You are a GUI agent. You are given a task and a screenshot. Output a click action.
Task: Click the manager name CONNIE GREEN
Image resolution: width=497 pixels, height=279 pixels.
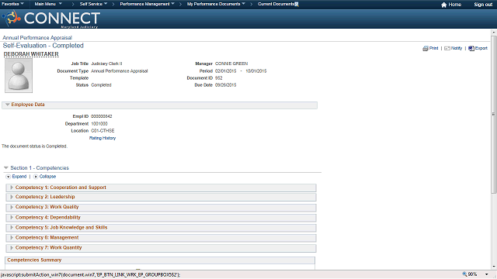(231, 64)
